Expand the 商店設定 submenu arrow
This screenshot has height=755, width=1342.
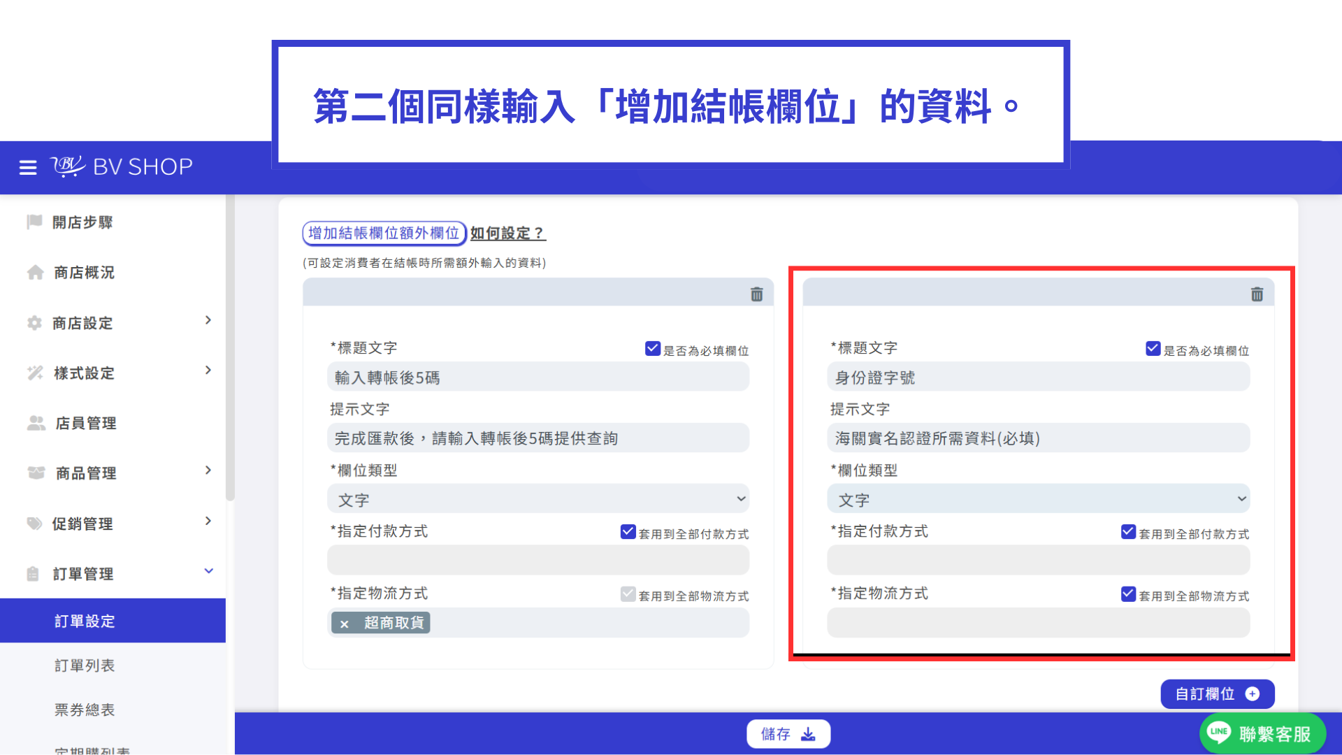208,320
